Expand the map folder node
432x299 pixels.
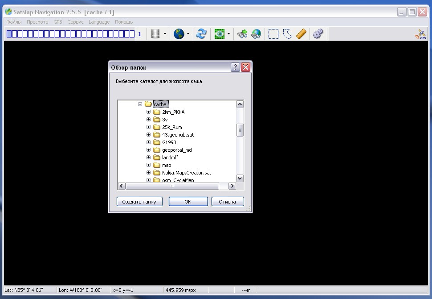tap(148, 165)
